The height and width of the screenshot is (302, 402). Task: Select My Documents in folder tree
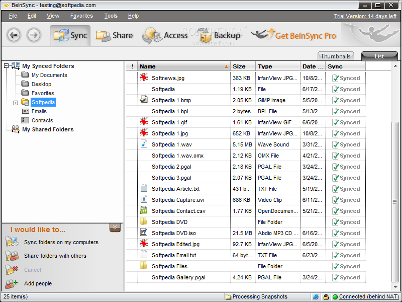coord(49,75)
